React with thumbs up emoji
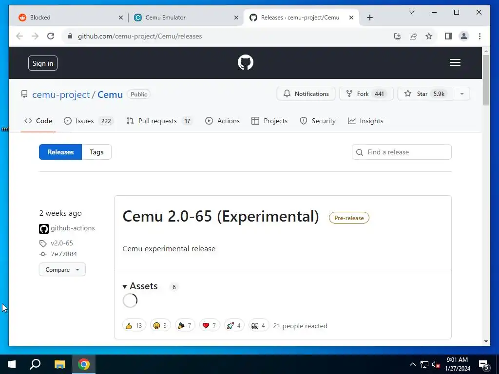 134,325
